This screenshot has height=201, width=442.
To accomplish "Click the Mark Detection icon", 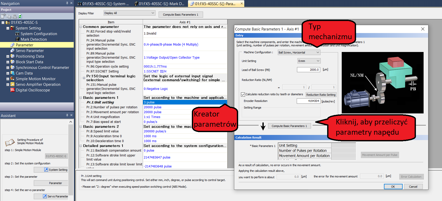I will pyautogui.click(x=17, y=39).
